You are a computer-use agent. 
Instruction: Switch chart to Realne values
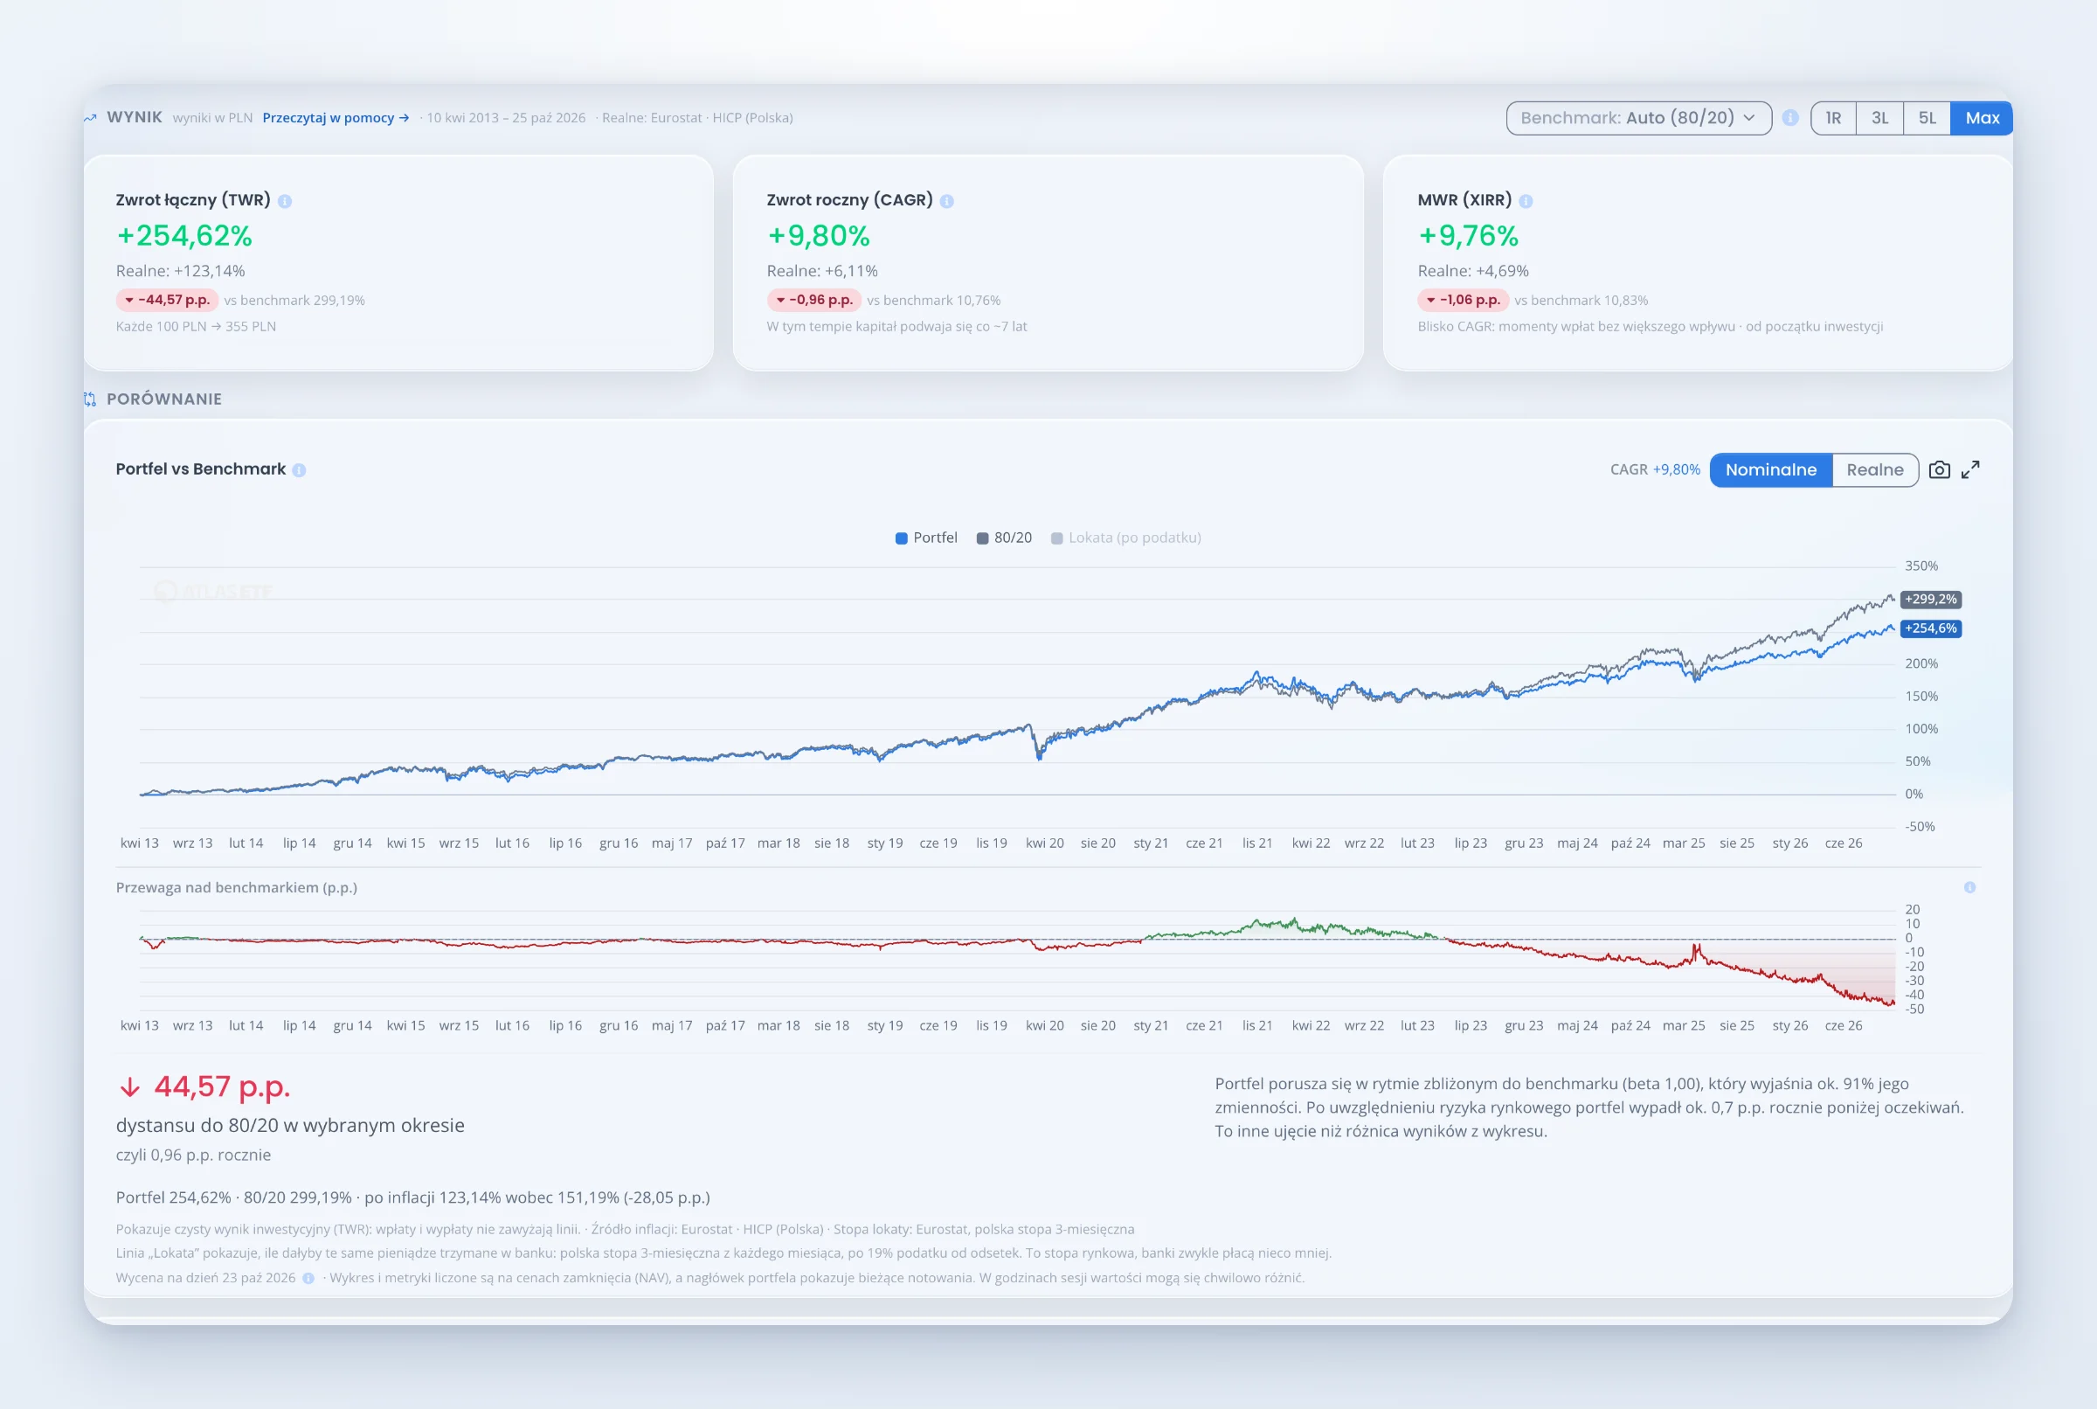(x=1874, y=470)
